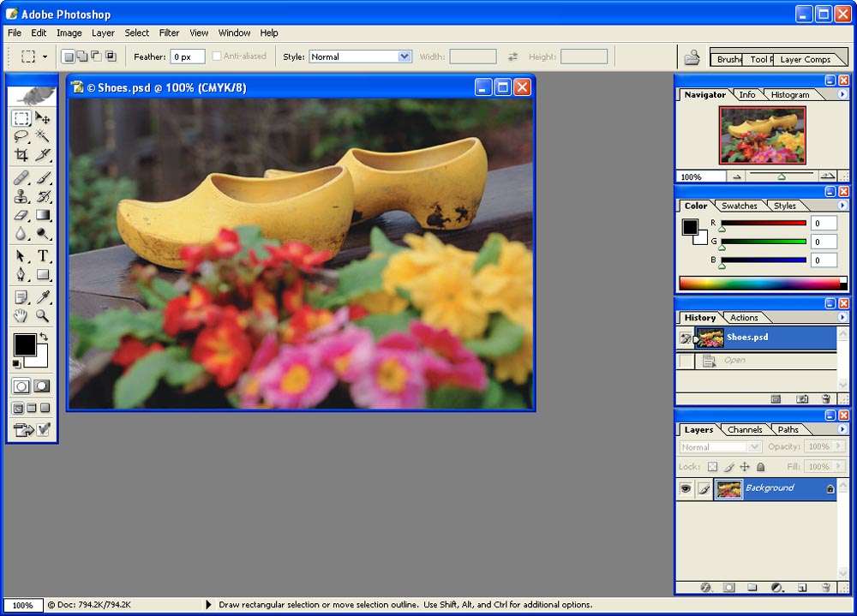Open the layer Opacity slider arrow
The image size is (857, 616).
click(838, 446)
